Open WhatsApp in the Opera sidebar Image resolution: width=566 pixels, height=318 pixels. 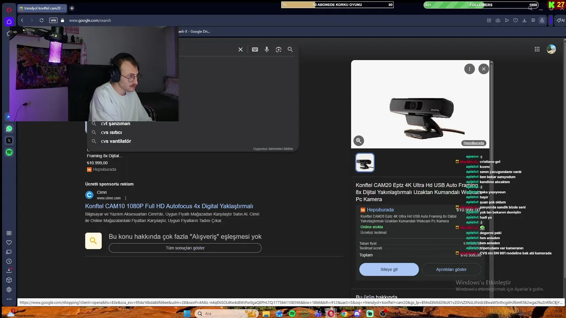(x=9, y=129)
